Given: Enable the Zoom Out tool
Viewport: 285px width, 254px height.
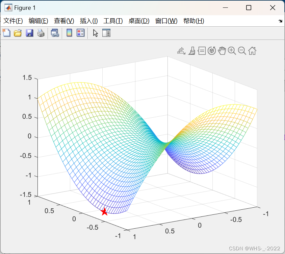Looking at the screenshot, I should [242, 51].
